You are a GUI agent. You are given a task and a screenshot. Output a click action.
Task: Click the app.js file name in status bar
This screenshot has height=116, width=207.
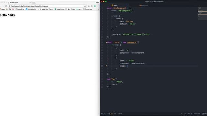[103, 114]
